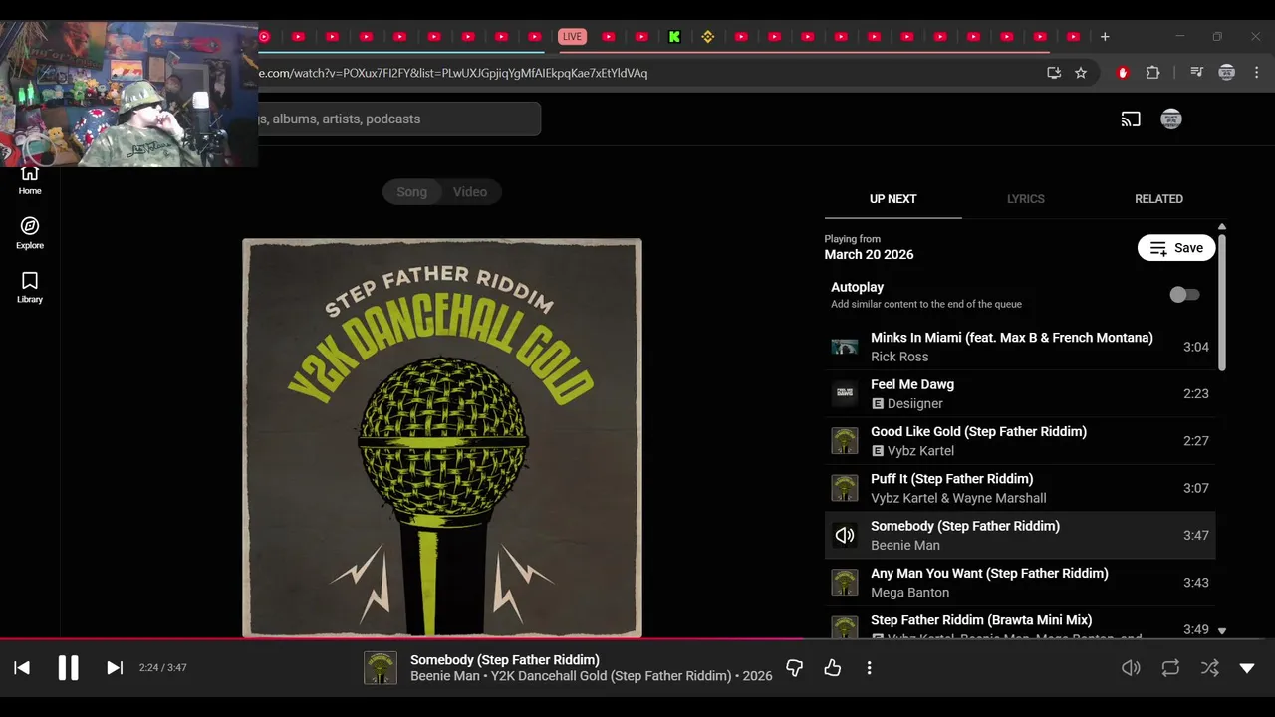The image size is (1275, 717).
Task: Click the queue scrollbar down arrow
Action: (x=1222, y=630)
